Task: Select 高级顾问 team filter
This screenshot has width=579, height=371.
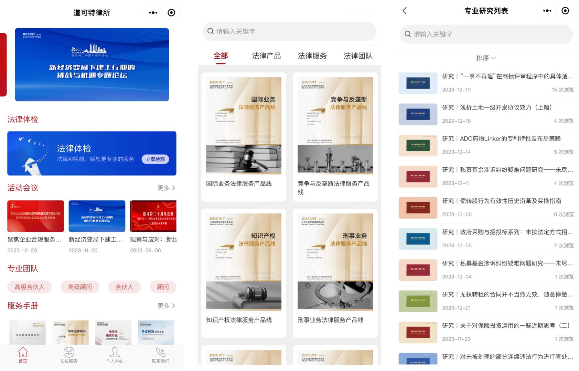Action: (x=80, y=287)
